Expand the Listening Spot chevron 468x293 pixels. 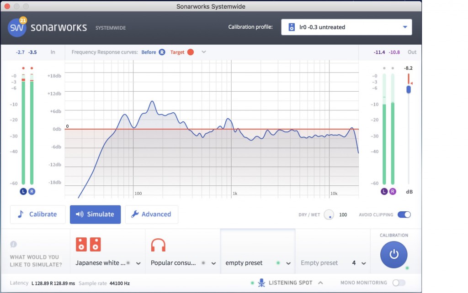click(x=320, y=283)
